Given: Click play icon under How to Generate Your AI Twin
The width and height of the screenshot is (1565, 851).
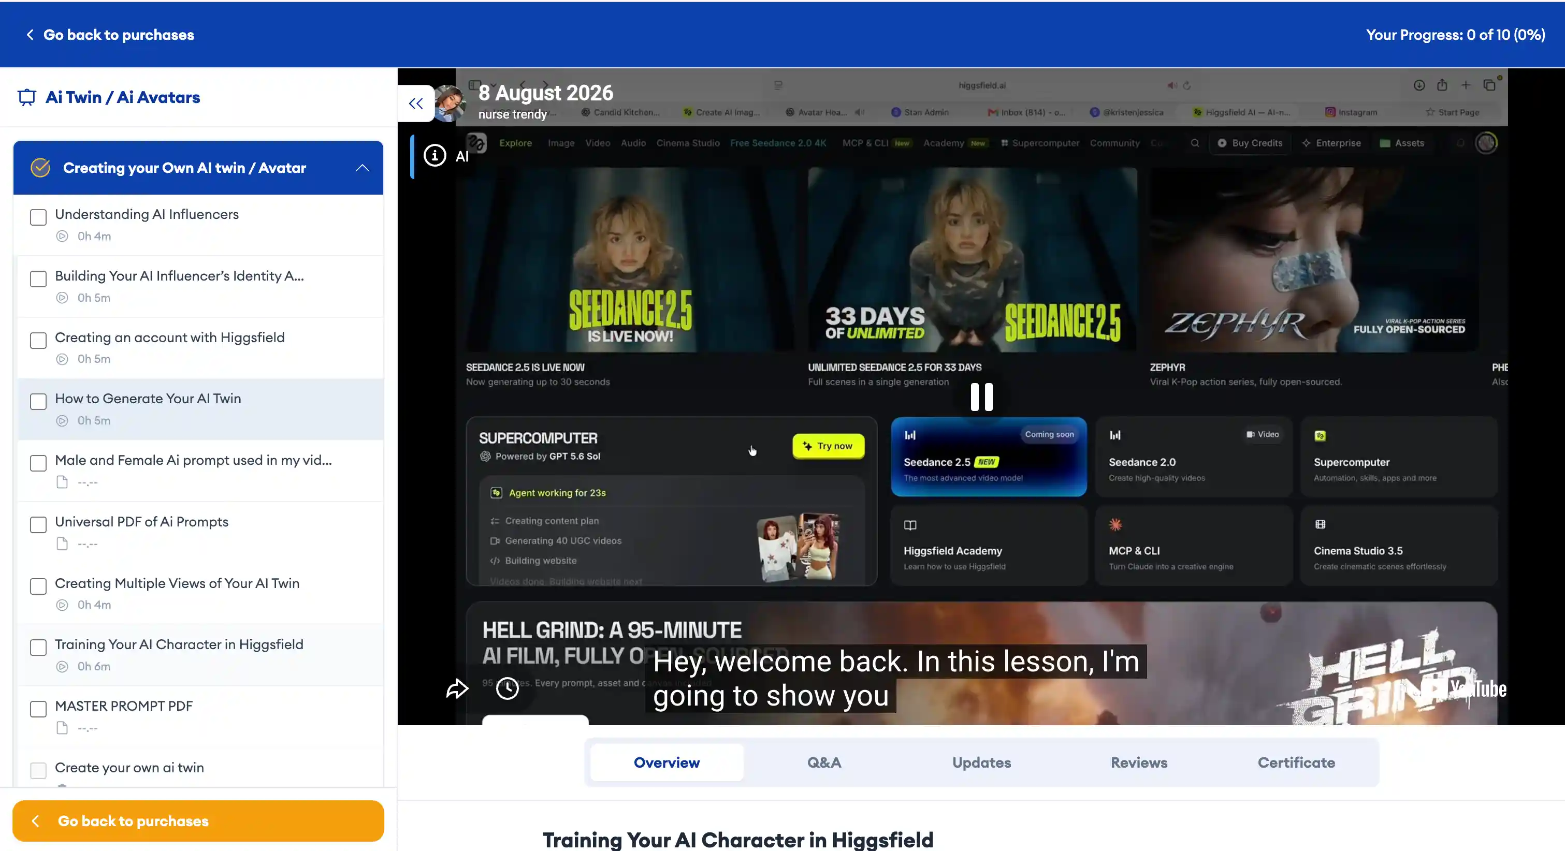Looking at the screenshot, I should pos(62,420).
